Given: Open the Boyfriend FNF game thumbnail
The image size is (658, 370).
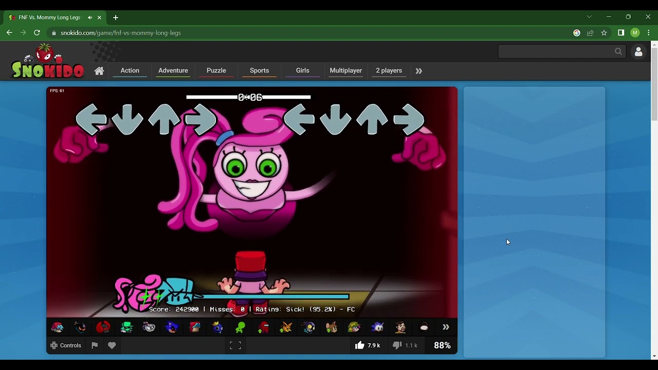Looking at the screenshot, I should 58,327.
